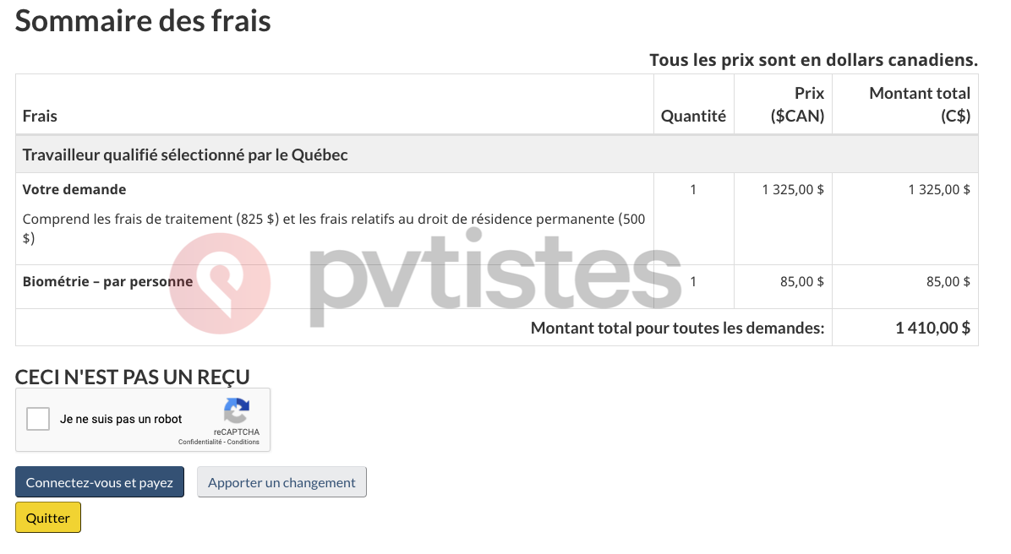Hit the yellow Quitter button

(x=48, y=518)
